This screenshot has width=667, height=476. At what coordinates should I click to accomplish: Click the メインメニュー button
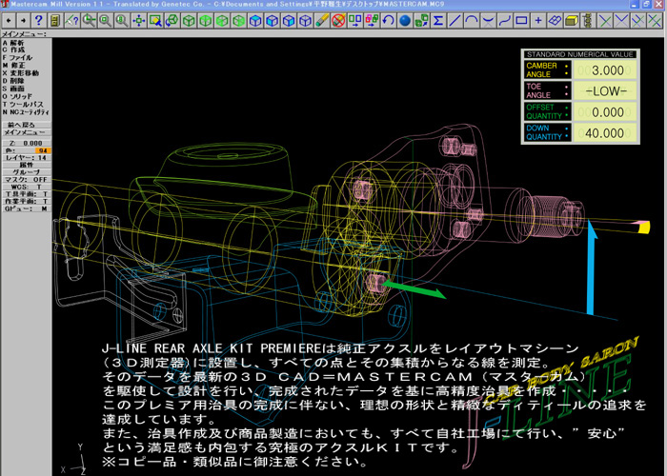pos(27,132)
